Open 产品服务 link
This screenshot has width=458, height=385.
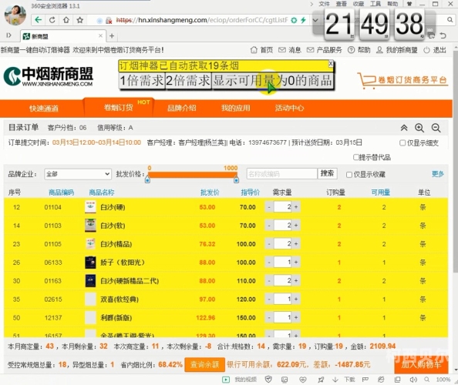pyautogui.click(x=324, y=50)
